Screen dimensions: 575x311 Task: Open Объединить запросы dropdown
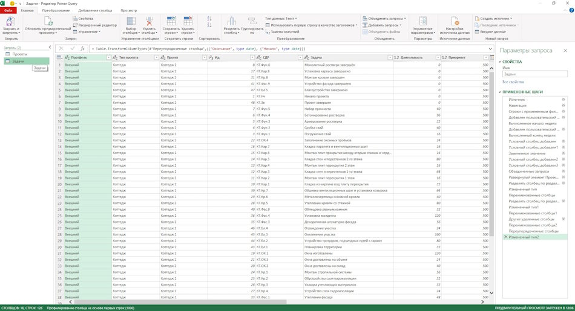(384, 18)
